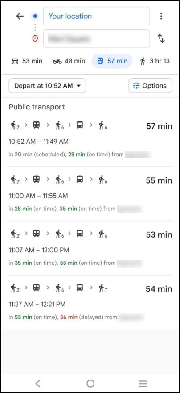Edit the Your location input field
The height and width of the screenshot is (393, 180).
click(97, 16)
